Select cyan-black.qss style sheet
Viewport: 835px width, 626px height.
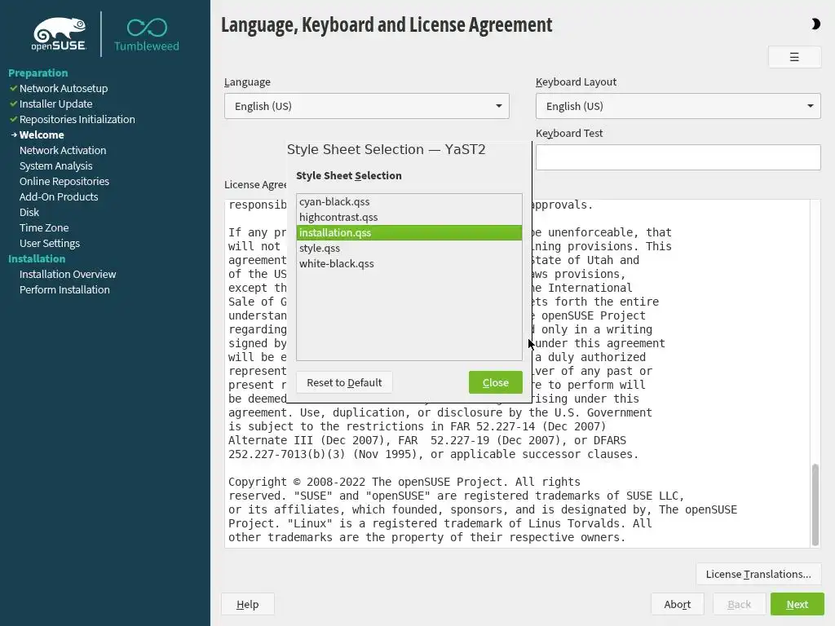[409, 202]
